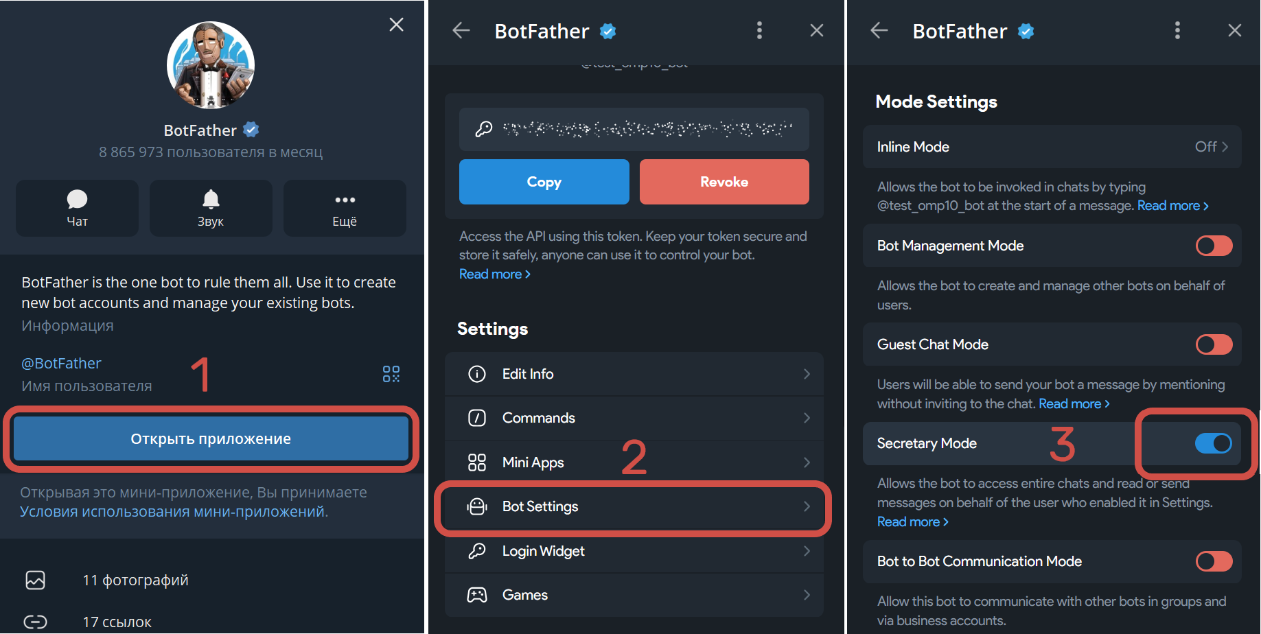This screenshot has height=634, width=1261.
Task: Click the Secretary Mode label
Action: [x=927, y=443]
